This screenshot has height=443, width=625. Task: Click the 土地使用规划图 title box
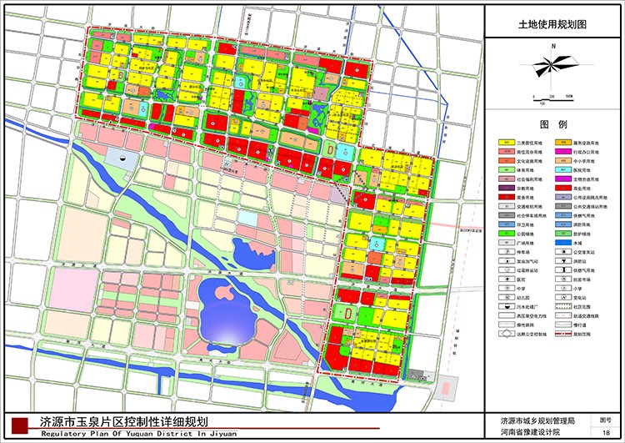(x=553, y=26)
